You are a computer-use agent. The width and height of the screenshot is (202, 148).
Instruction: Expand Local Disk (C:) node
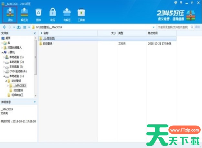pos(4,57)
